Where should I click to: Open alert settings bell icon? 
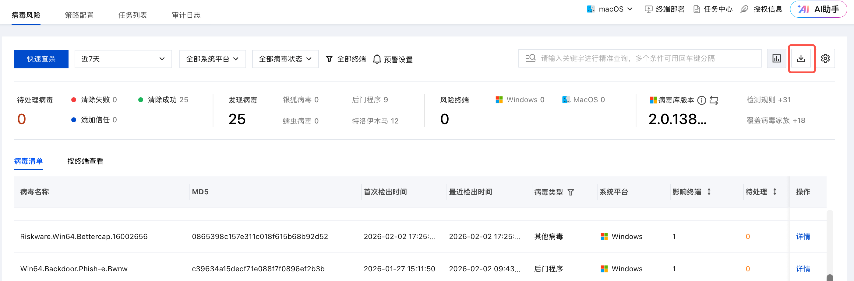(x=377, y=59)
